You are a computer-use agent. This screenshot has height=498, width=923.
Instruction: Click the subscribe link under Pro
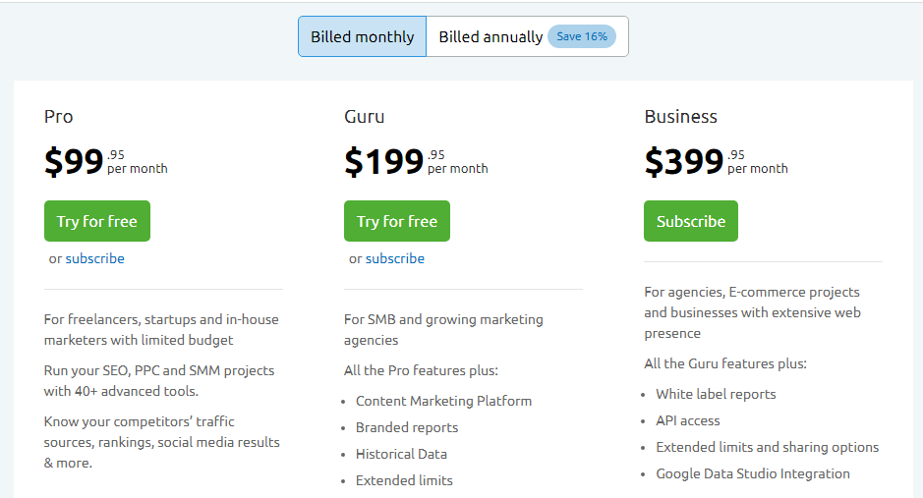click(95, 258)
